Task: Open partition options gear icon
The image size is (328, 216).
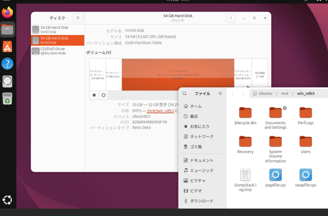Action: click(x=103, y=95)
